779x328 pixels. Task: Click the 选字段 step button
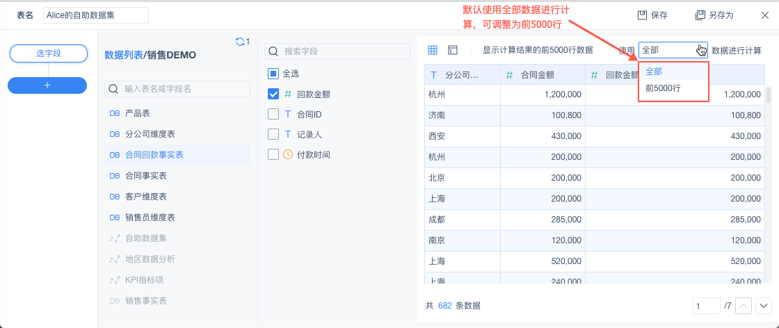[x=48, y=54]
